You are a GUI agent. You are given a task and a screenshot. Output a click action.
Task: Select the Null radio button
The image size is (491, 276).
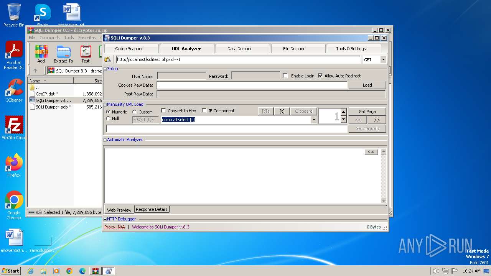[108, 118]
